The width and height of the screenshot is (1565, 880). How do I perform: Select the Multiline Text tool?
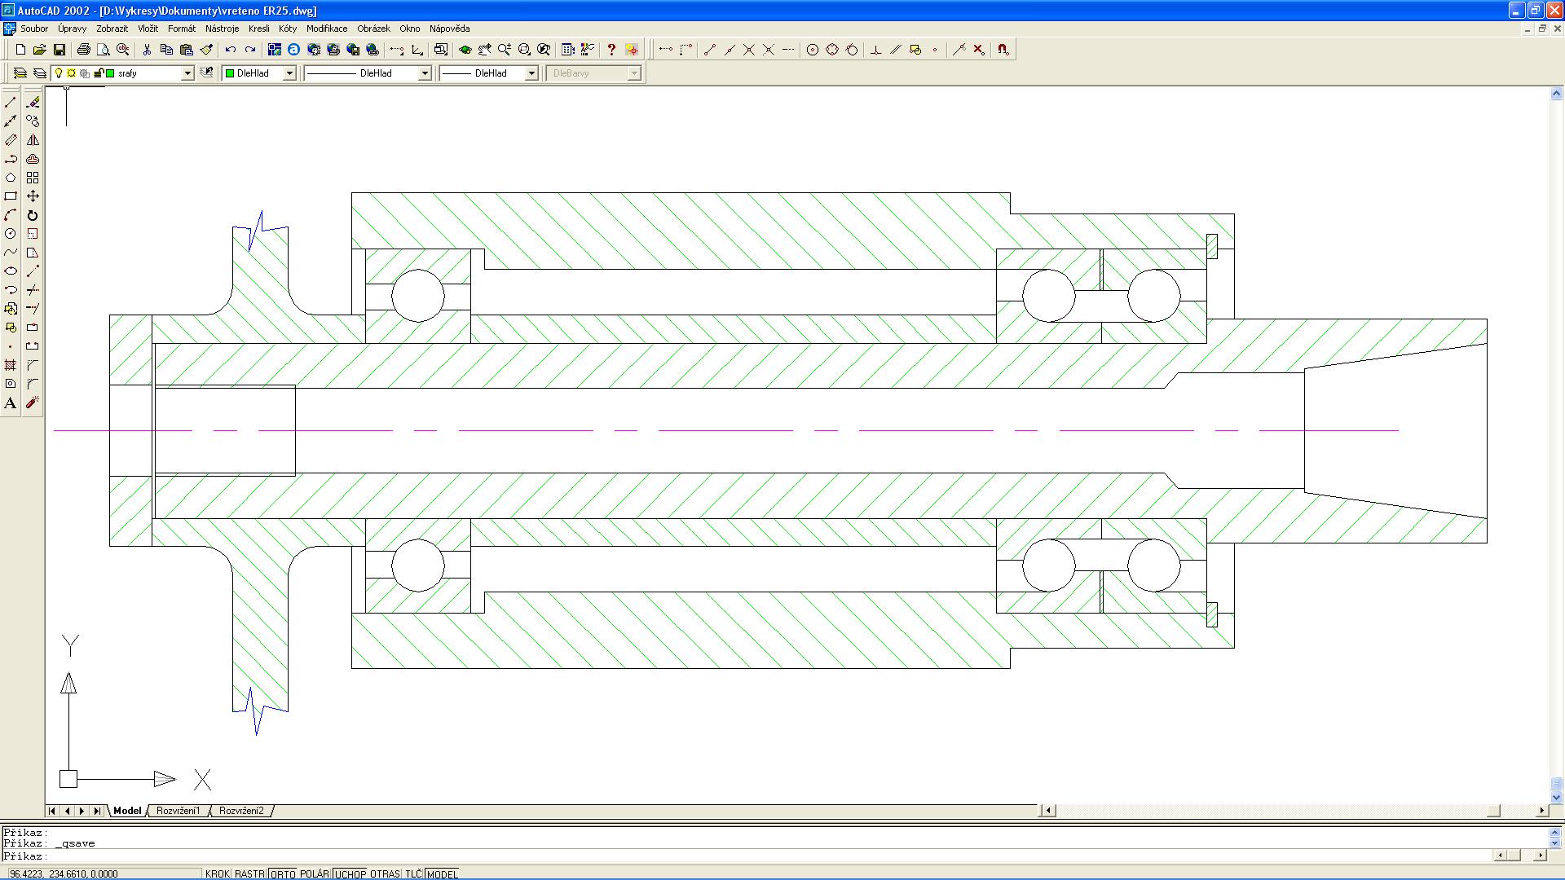(x=11, y=403)
